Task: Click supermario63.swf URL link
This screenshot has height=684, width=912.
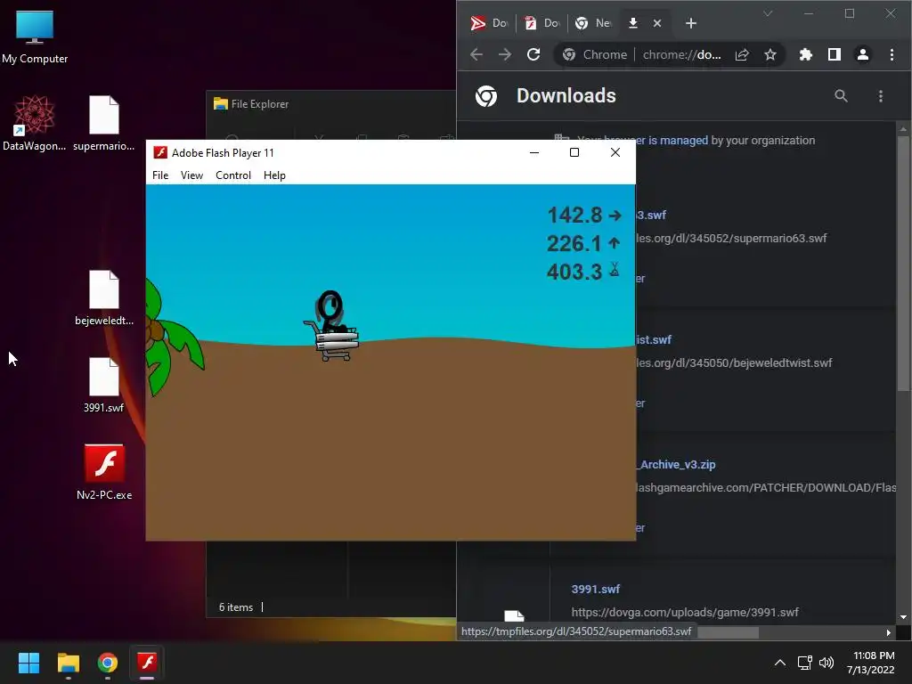Action: click(x=731, y=239)
